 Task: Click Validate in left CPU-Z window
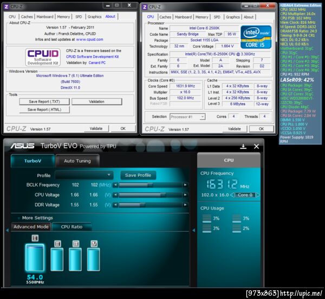[x=96, y=129]
